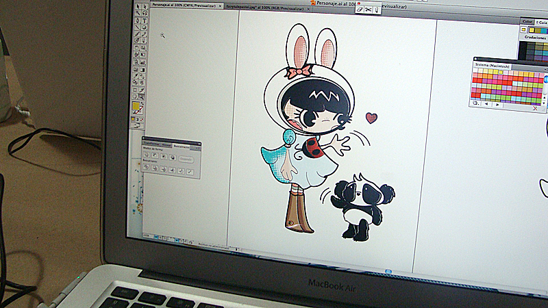The width and height of the screenshot is (548, 308).
Task: Select the Rotate tool
Action: (136, 48)
